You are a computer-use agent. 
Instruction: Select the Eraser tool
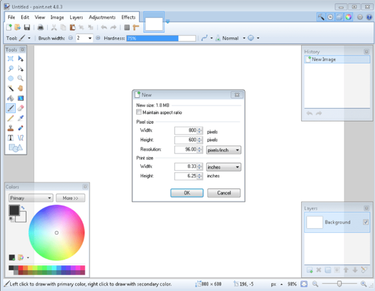pos(21,108)
